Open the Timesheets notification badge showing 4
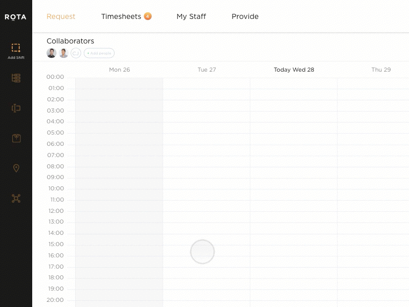 (148, 16)
